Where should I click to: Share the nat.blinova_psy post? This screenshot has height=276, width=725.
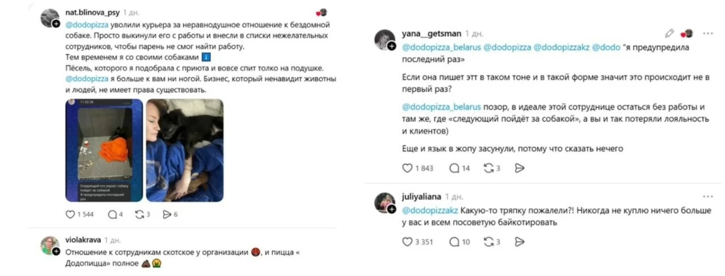pyautogui.click(x=167, y=214)
